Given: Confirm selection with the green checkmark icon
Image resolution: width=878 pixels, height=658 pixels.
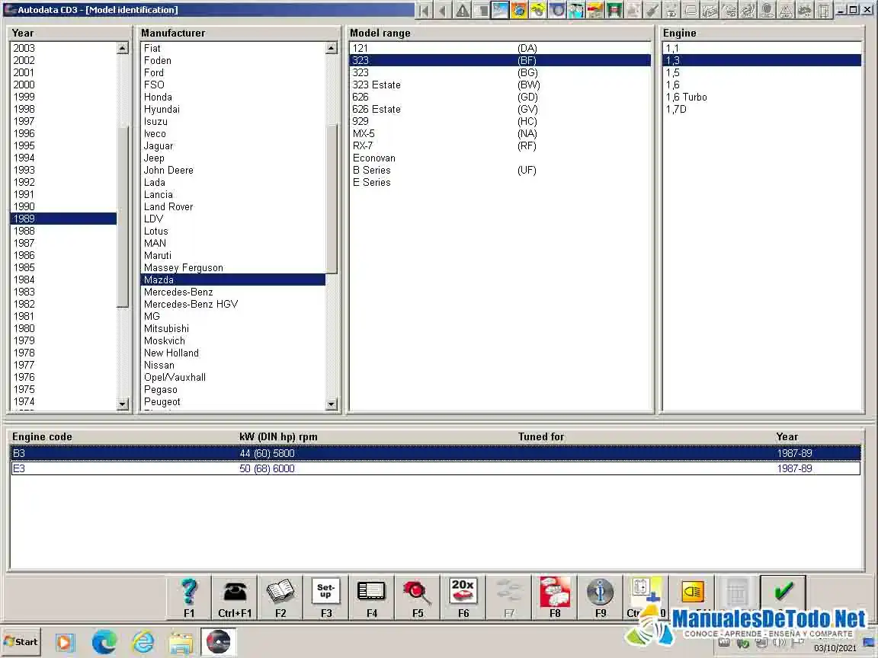Looking at the screenshot, I should point(782,593).
